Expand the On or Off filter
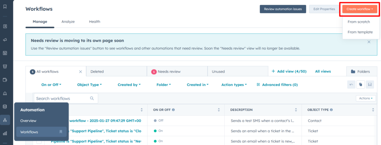This screenshot has width=381, height=145. [x=51, y=85]
